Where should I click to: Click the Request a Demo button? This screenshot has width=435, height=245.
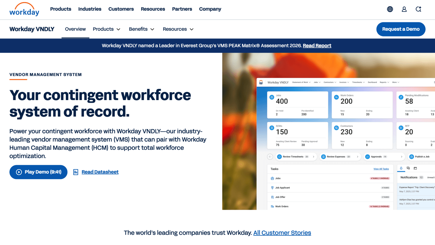coord(401,29)
